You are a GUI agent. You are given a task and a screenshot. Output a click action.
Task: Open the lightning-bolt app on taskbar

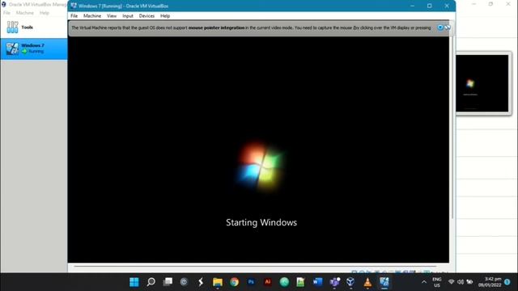[201, 282]
